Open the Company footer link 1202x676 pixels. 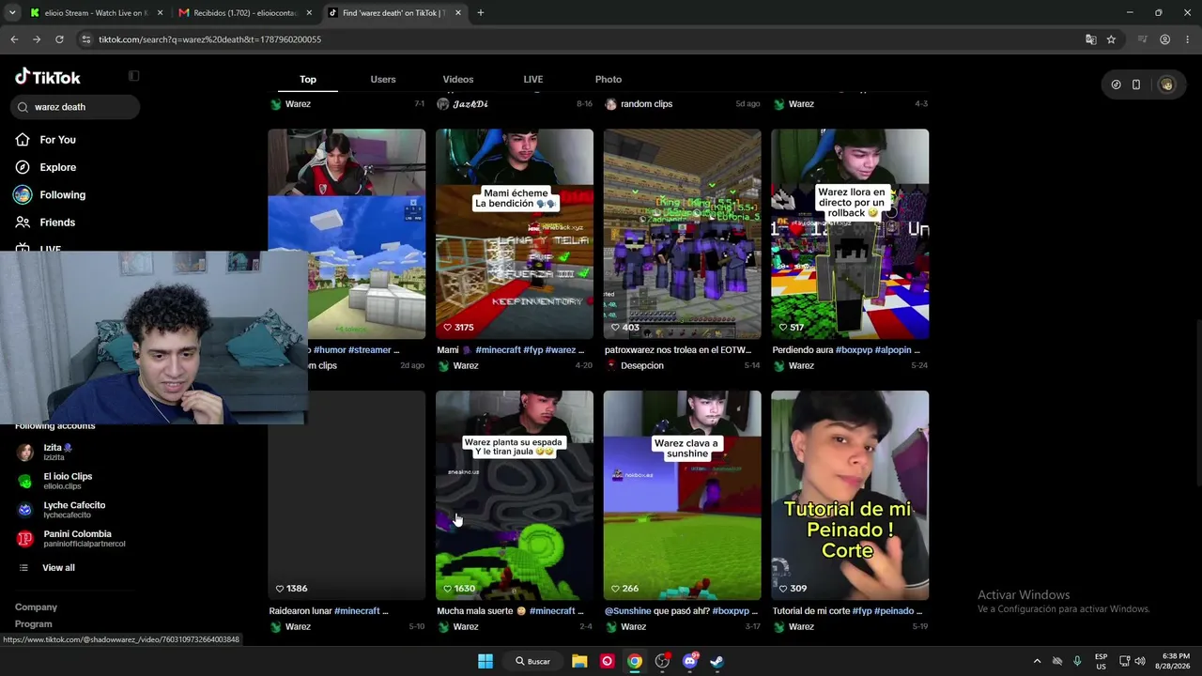[x=36, y=607]
